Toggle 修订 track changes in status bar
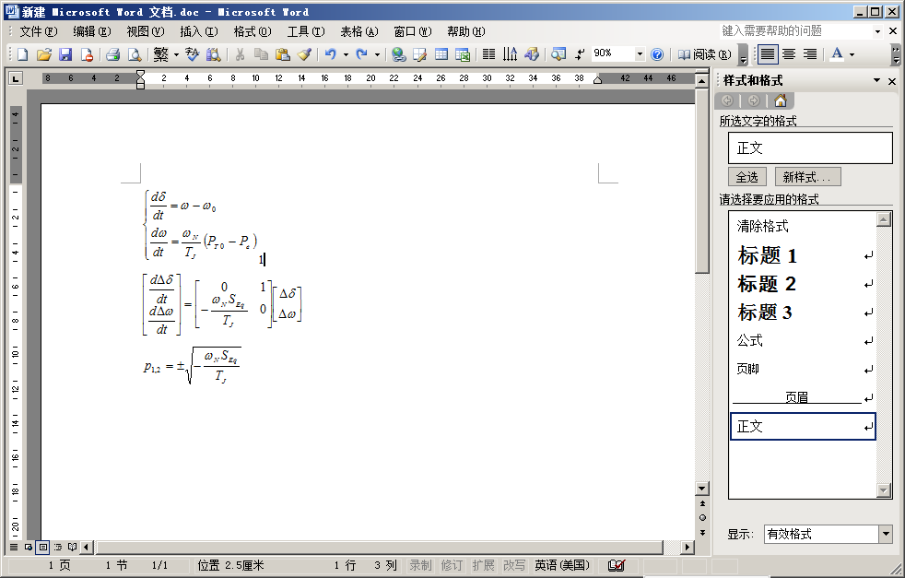The height and width of the screenshot is (578, 905). pos(452,565)
